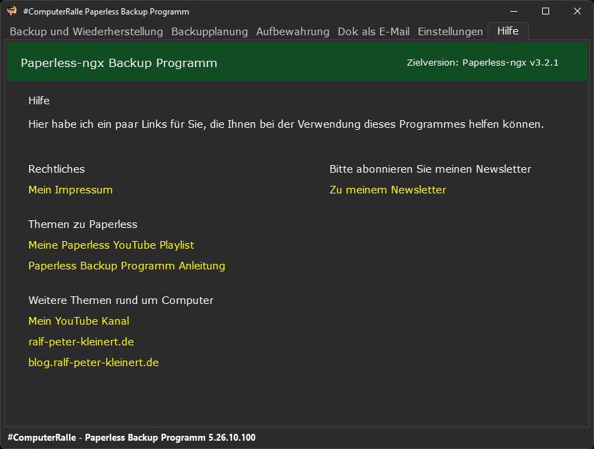Open Paperless Backup Programm Anleitung link
Image resolution: width=594 pixels, height=449 pixels.
coord(126,266)
